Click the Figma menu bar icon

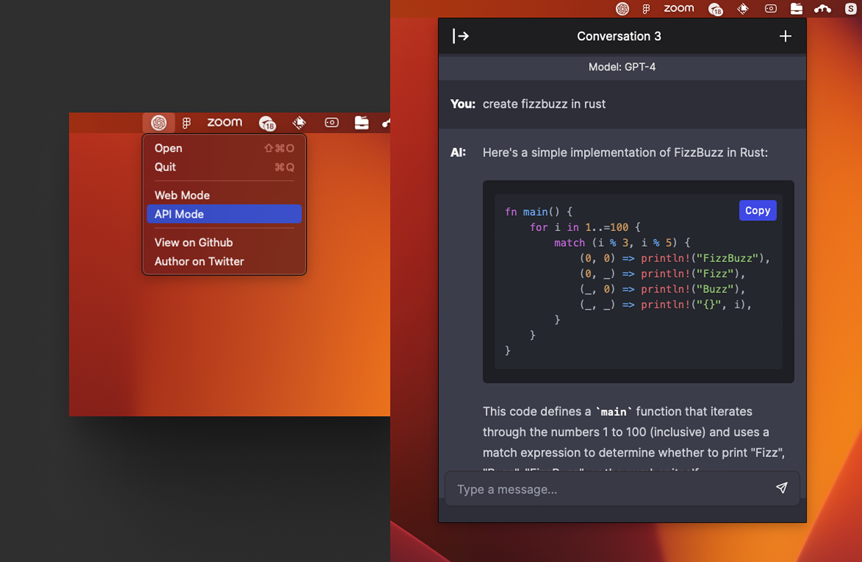(645, 9)
